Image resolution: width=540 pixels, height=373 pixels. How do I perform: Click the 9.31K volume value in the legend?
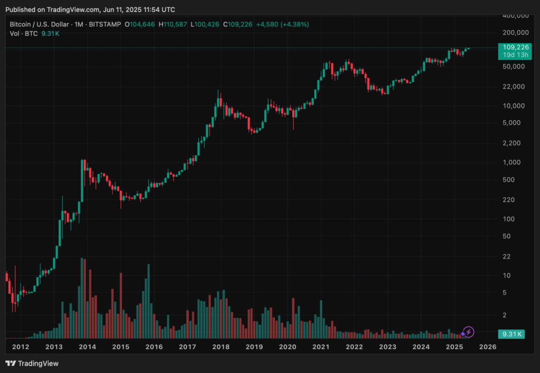[x=50, y=34]
